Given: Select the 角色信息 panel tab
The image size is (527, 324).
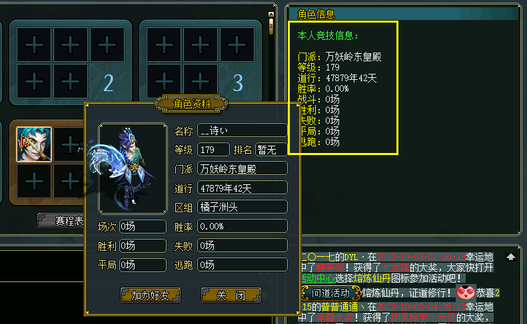Looking at the screenshot, I should point(316,14).
